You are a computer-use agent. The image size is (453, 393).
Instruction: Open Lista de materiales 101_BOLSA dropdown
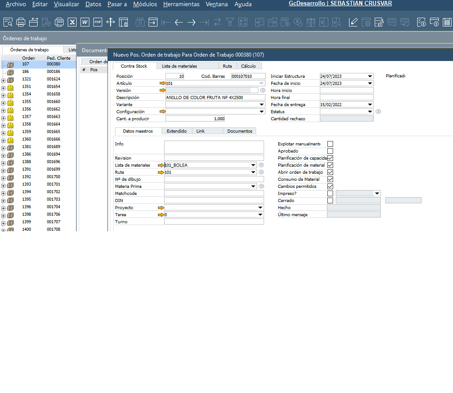pyautogui.click(x=253, y=165)
